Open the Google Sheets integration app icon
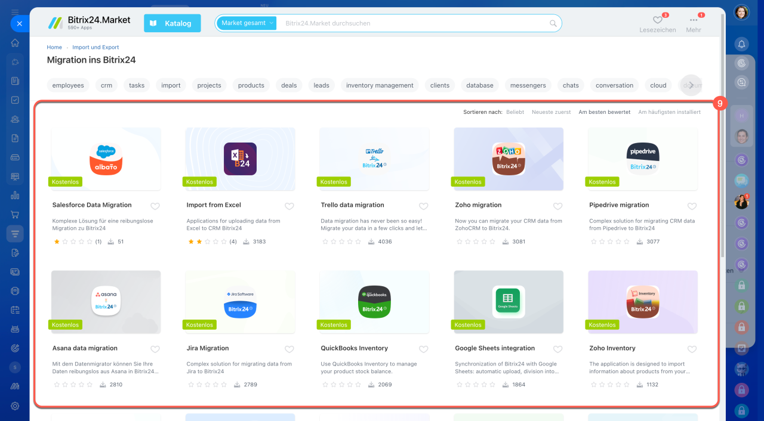Viewport: 764px width, 421px height. pyautogui.click(x=509, y=302)
